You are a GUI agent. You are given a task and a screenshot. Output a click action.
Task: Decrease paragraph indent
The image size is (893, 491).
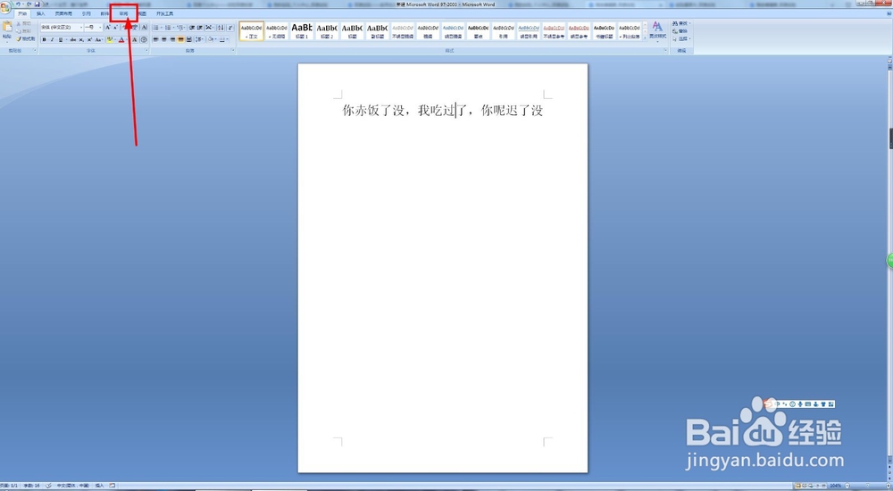point(192,28)
